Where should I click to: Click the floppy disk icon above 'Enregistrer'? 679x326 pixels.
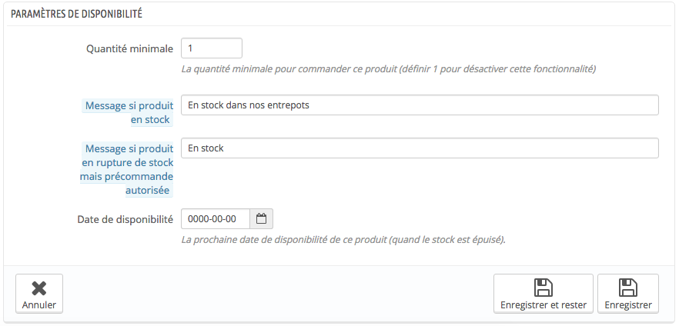(627, 288)
